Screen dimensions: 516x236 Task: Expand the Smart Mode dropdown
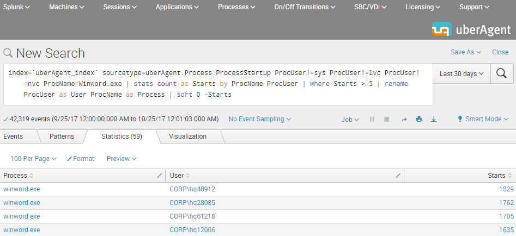[x=483, y=119]
